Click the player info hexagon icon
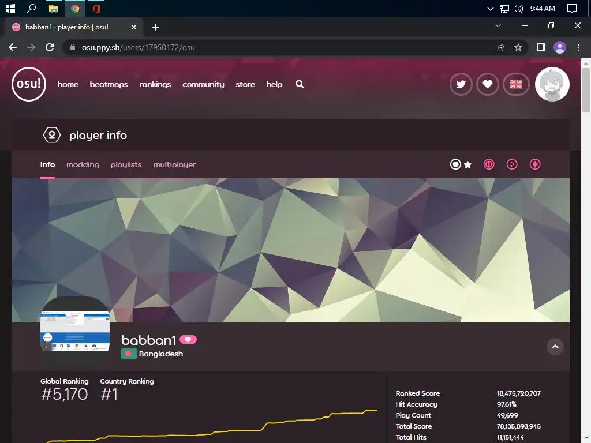 tap(51, 135)
